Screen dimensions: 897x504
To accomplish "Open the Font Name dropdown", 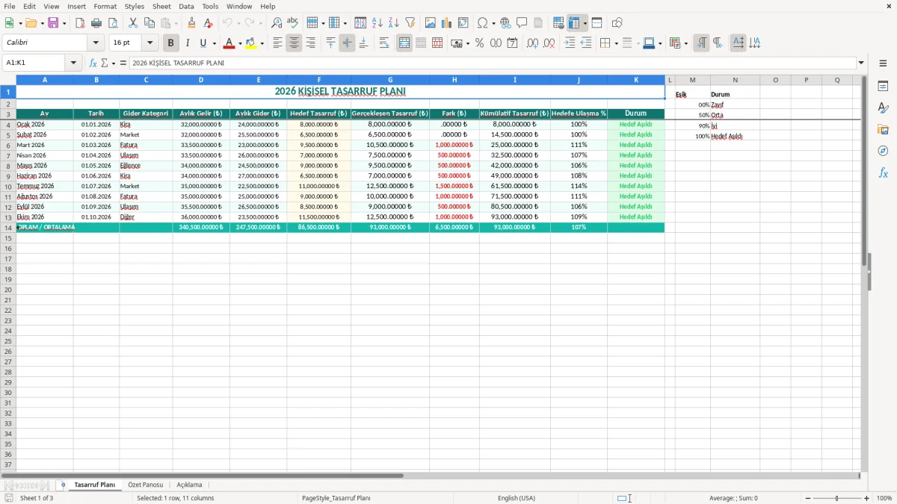I will coord(96,43).
